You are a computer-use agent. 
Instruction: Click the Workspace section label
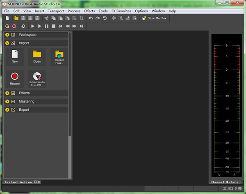point(27,35)
